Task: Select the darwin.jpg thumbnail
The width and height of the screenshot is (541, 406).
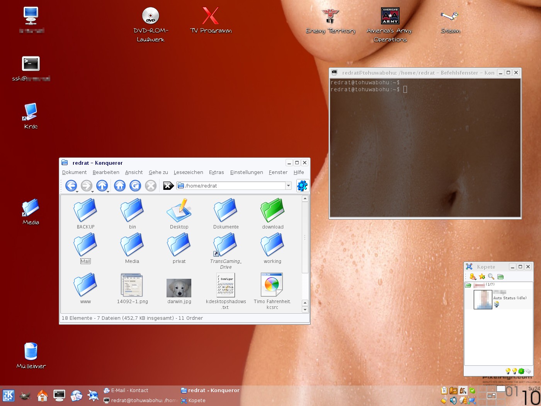Action: [x=179, y=288]
